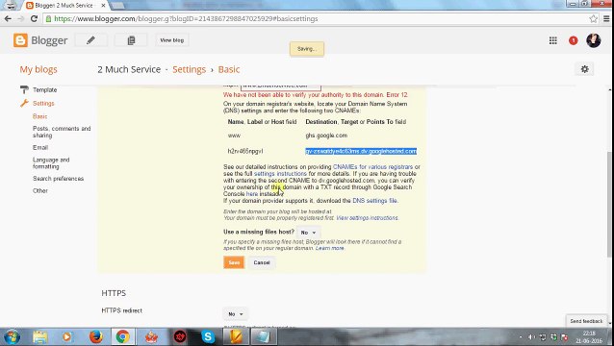Click the page vertical scrollbar
614x346 pixels.
(610, 206)
